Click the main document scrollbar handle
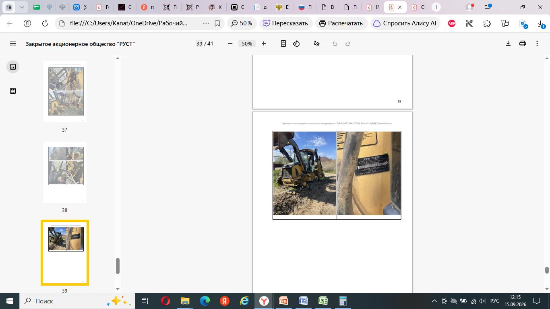550x309 pixels. (x=547, y=270)
